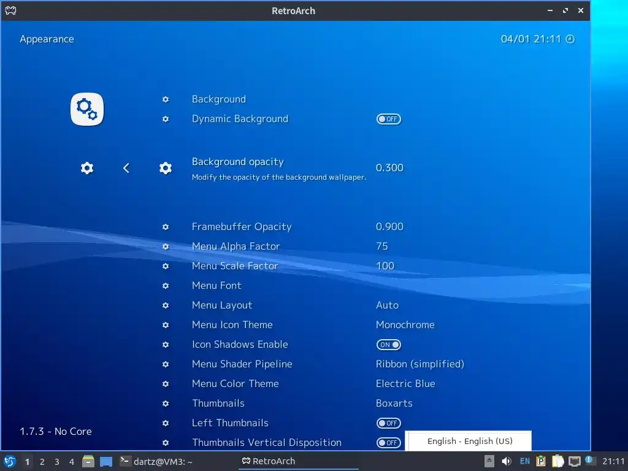The image size is (628, 471).
Task: Select the Menu Alpha Factor entry
Action: click(x=235, y=247)
